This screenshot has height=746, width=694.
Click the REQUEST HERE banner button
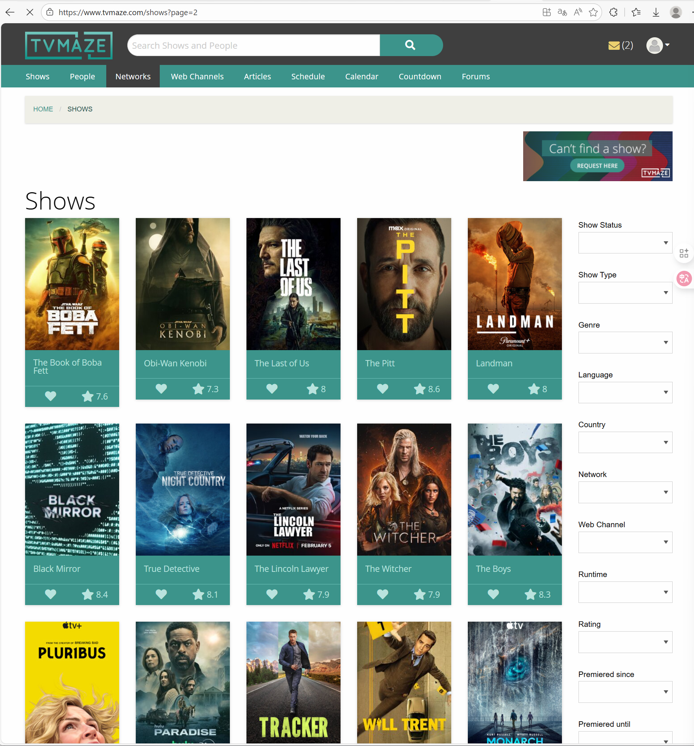tap(597, 166)
